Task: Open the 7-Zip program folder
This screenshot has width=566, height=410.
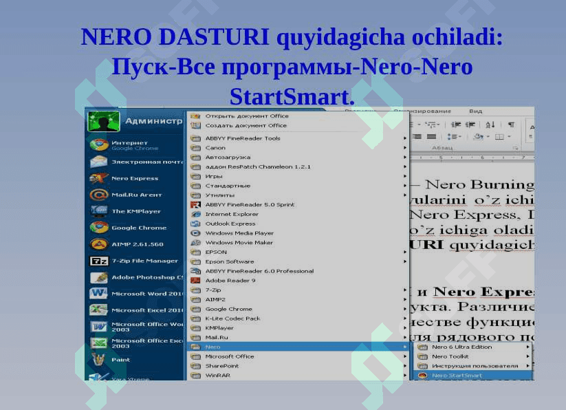Action: tap(298, 290)
